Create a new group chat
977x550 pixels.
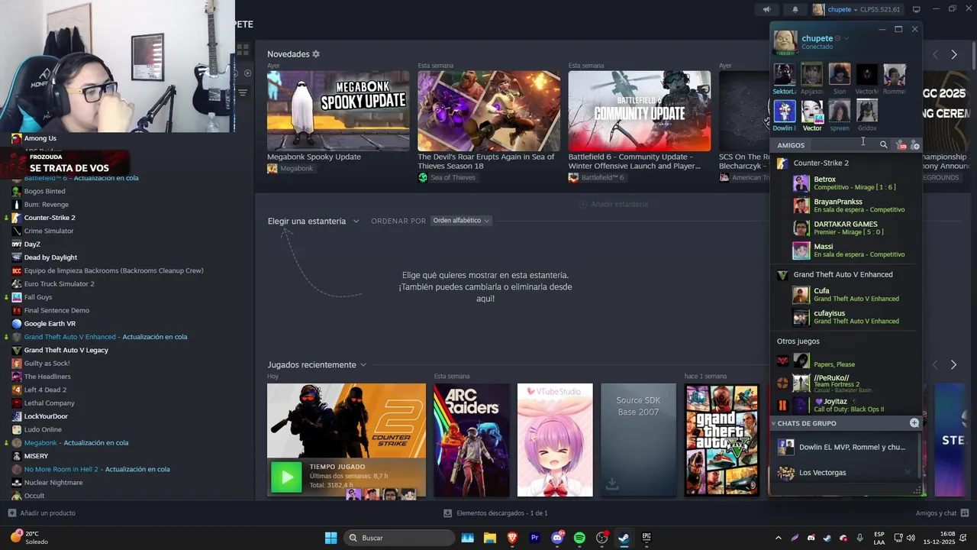[x=914, y=423]
